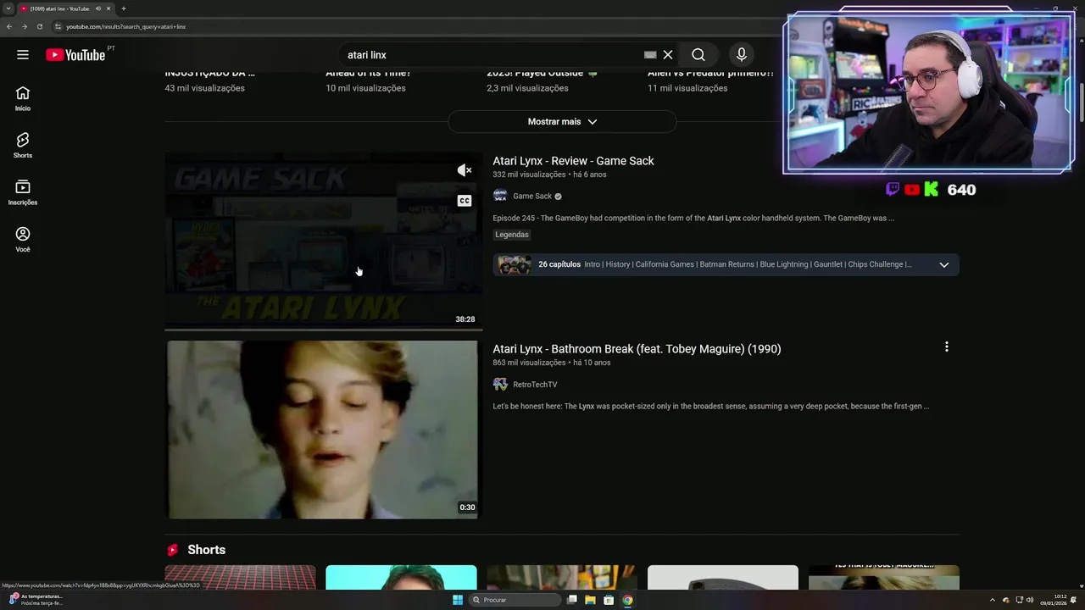Image resolution: width=1085 pixels, height=610 pixels.
Task: Expand results with Mostrar mais
Action: tap(562, 121)
